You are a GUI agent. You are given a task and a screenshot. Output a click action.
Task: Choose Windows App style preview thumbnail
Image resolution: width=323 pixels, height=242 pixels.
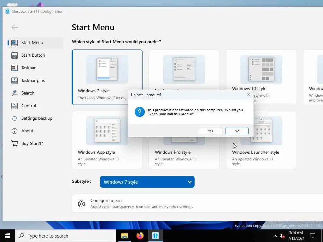107,131
